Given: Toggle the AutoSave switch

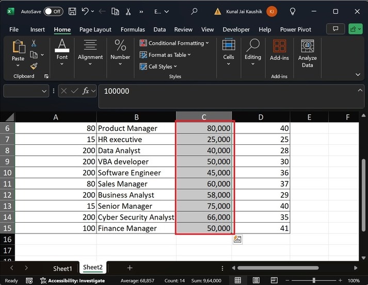Looking at the screenshot, I should click(53, 11).
